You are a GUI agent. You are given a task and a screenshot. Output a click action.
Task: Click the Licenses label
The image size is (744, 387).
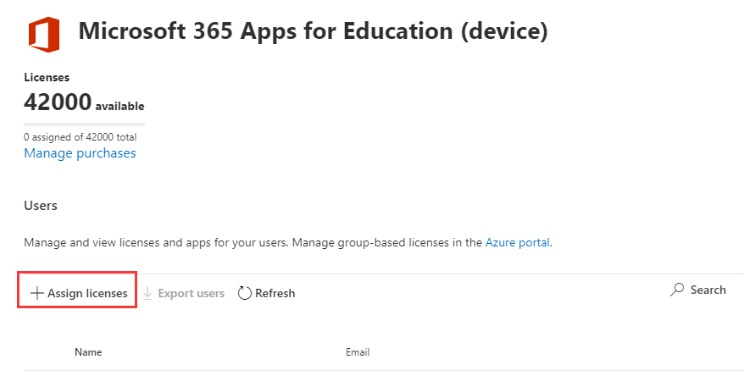(47, 77)
